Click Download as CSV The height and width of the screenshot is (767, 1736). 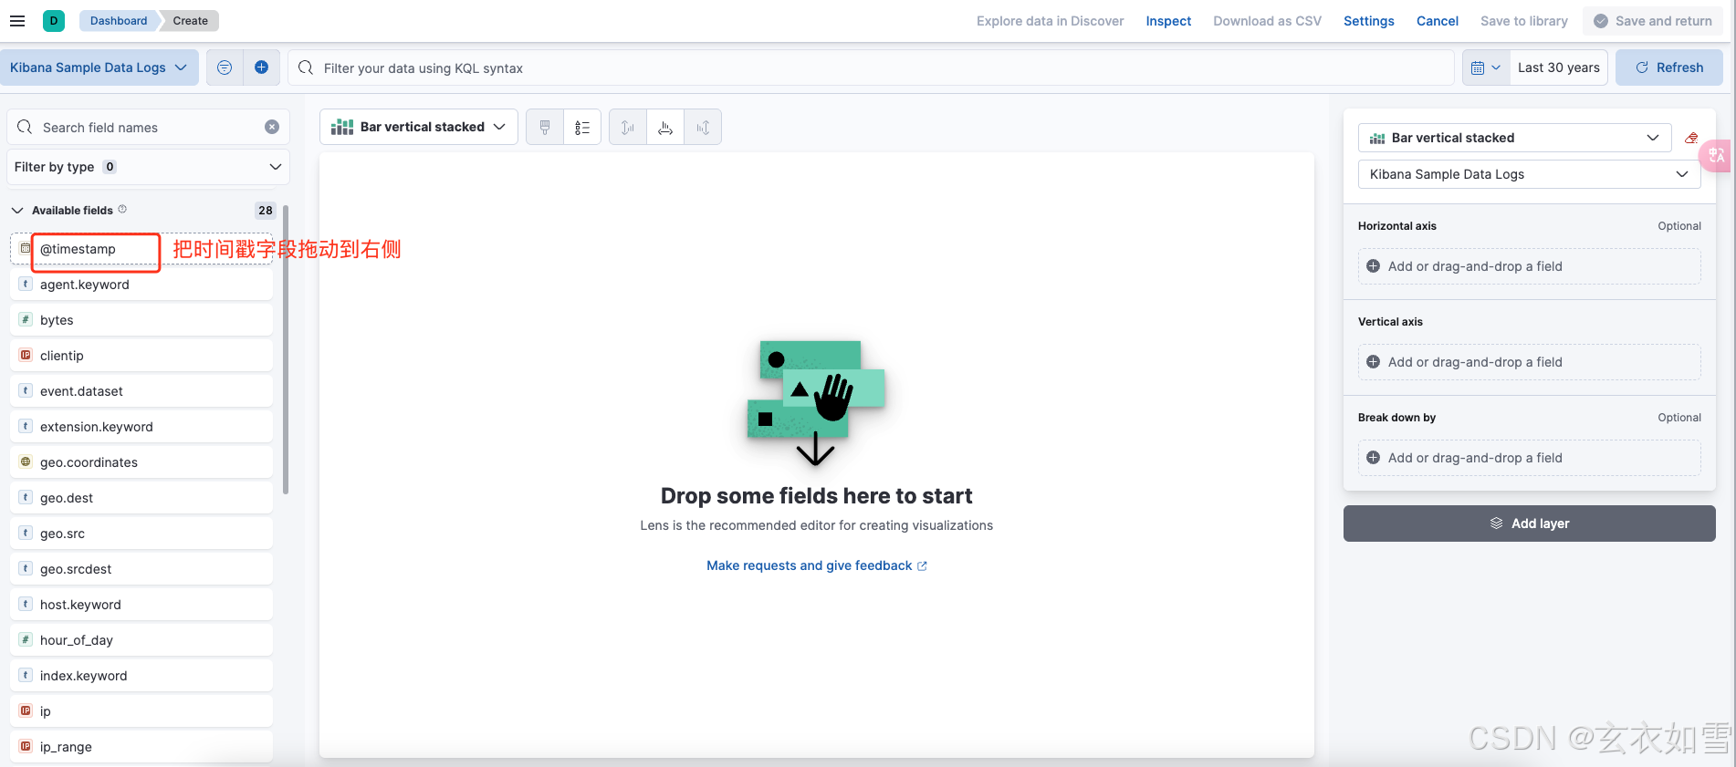(x=1267, y=21)
